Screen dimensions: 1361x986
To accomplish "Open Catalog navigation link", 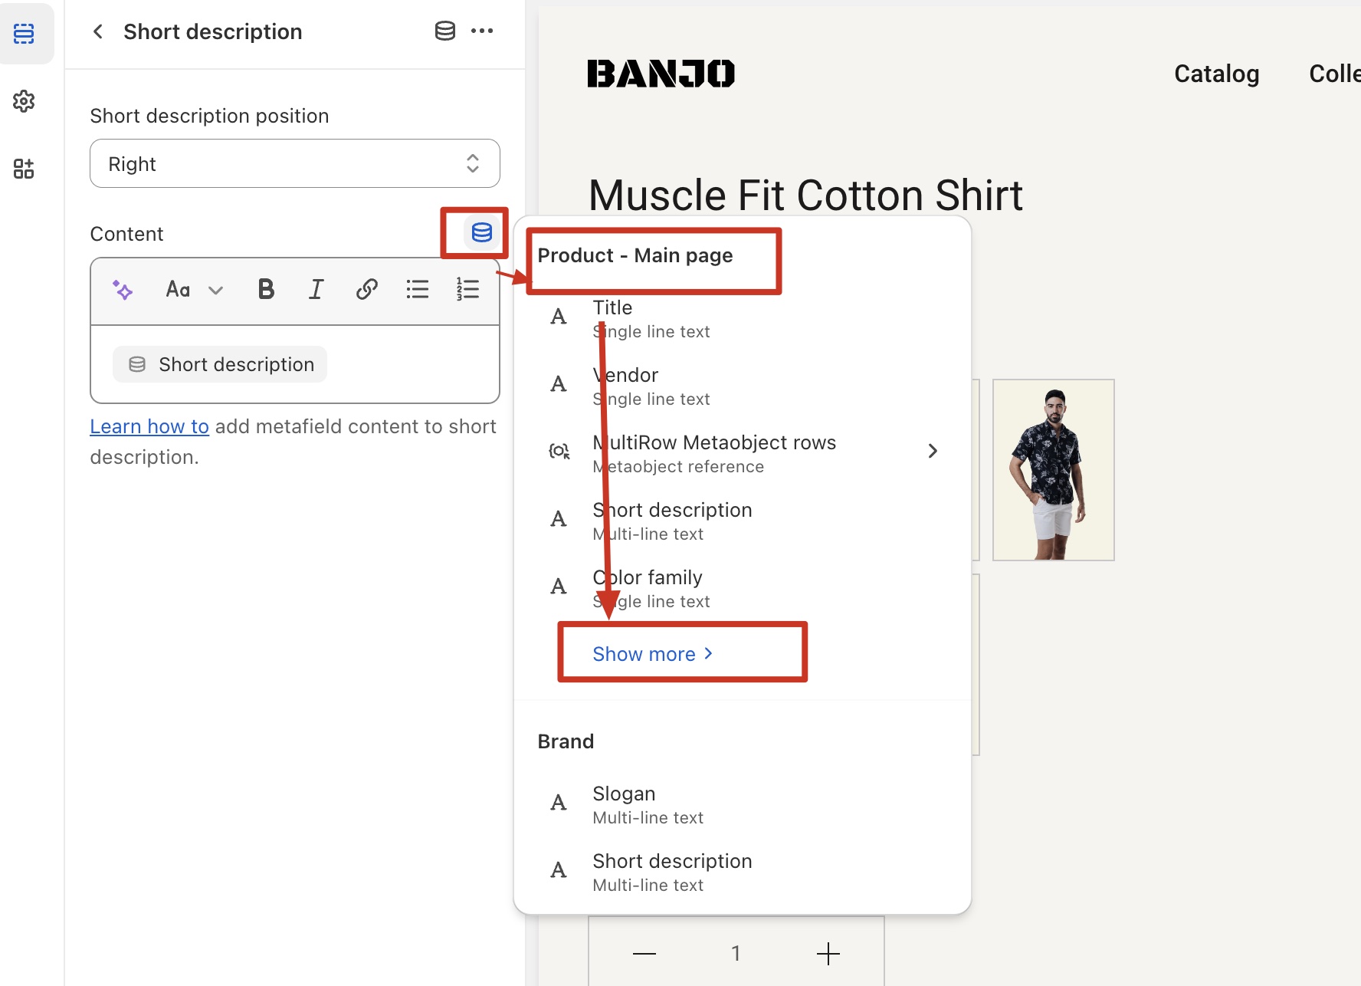I will (x=1216, y=74).
